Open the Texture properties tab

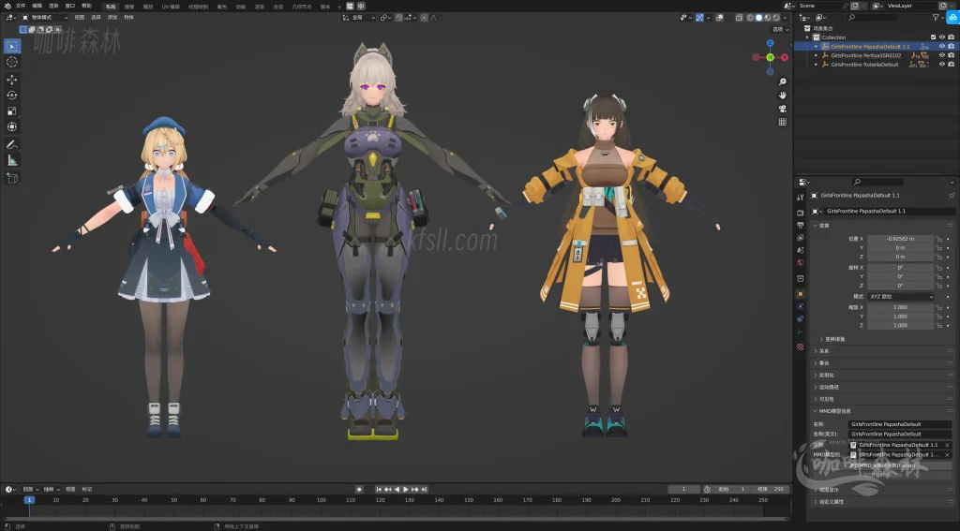coord(801,347)
